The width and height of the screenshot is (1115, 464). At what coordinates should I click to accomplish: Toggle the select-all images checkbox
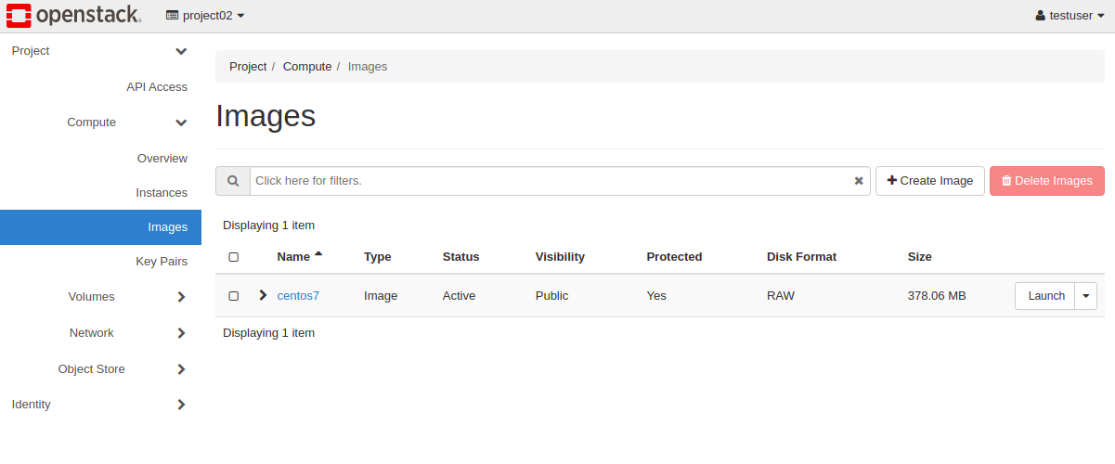coord(234,257)
